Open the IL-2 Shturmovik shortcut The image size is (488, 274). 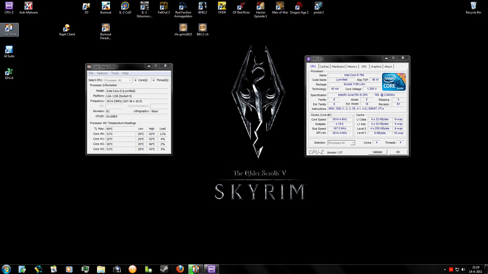[x=144, y=10]
